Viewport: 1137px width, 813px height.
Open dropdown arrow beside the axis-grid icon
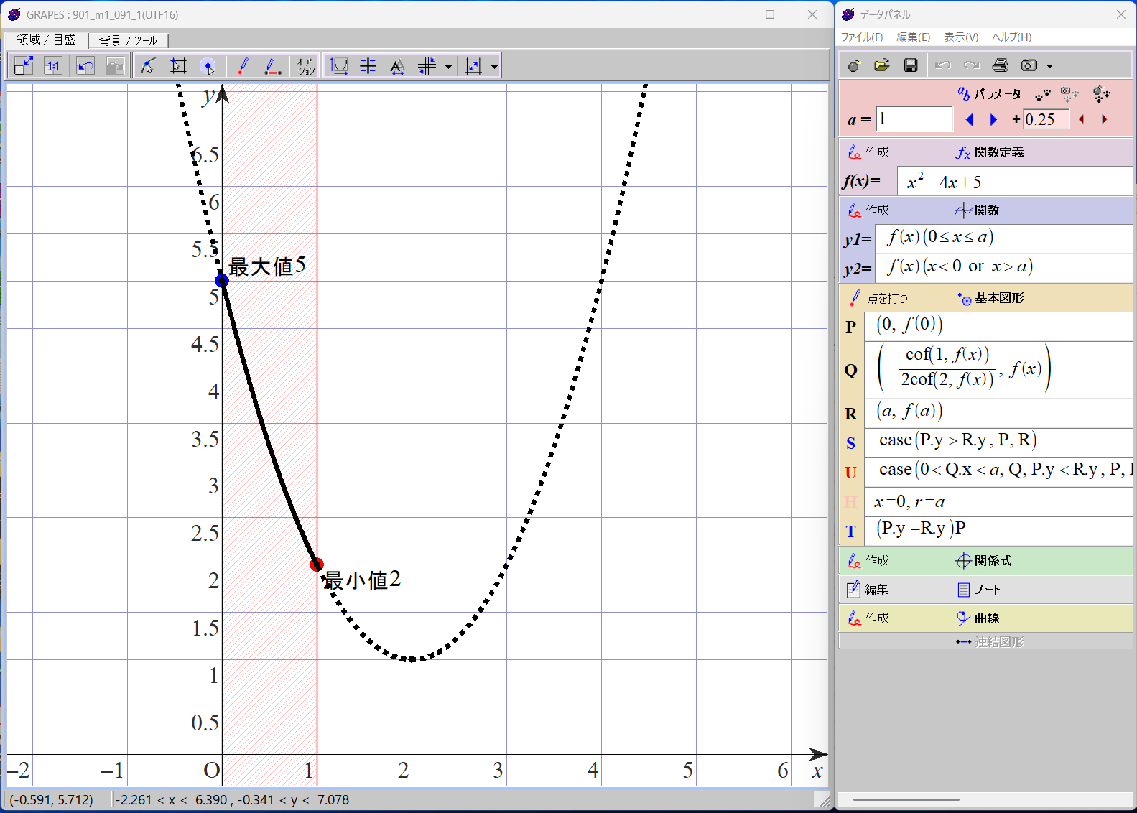tap(449, 67)
